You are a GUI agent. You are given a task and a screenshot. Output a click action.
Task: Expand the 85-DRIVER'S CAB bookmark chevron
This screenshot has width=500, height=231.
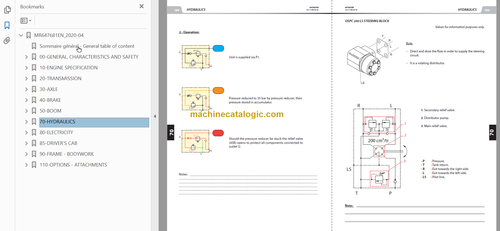[x=26, y=143]
